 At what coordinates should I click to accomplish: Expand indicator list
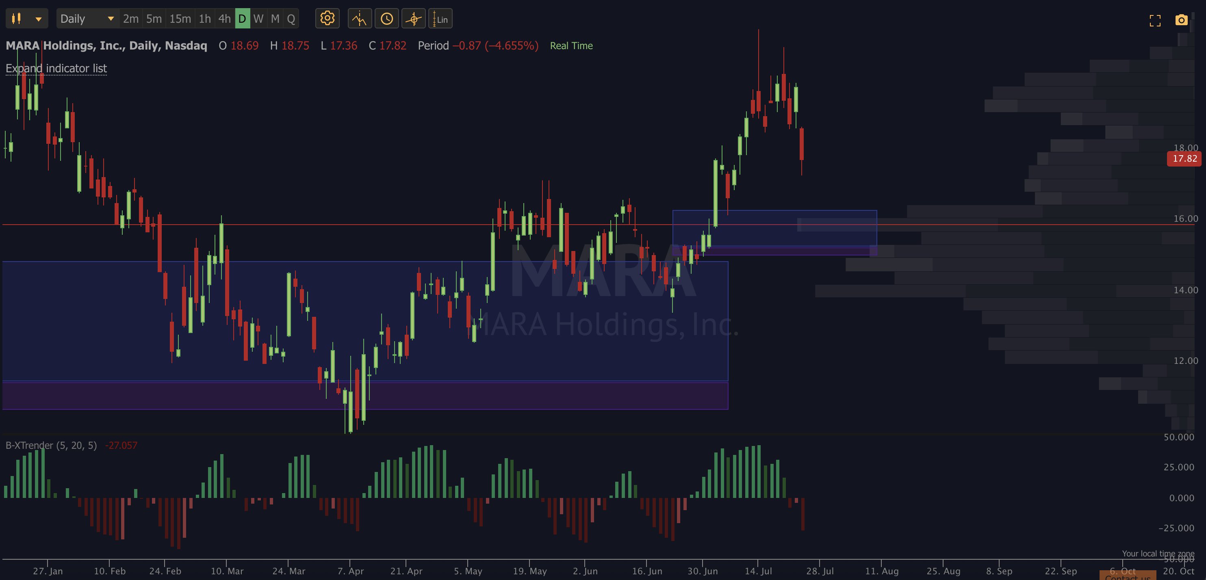pos(56,68)
